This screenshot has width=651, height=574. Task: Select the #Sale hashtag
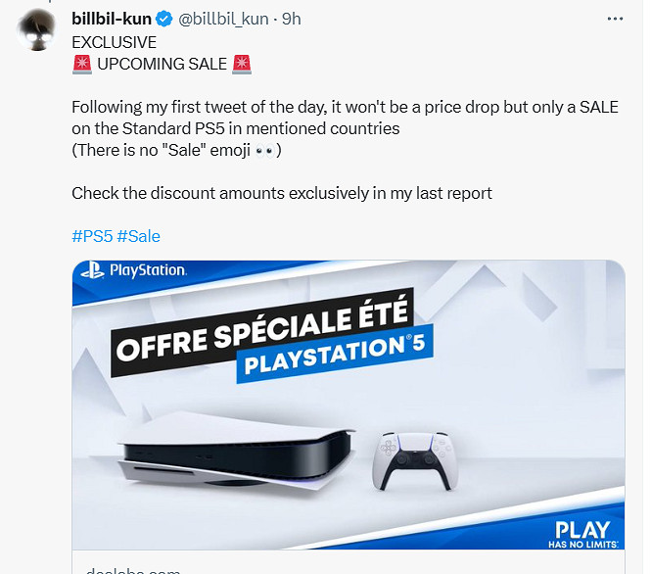click(138, 236)
